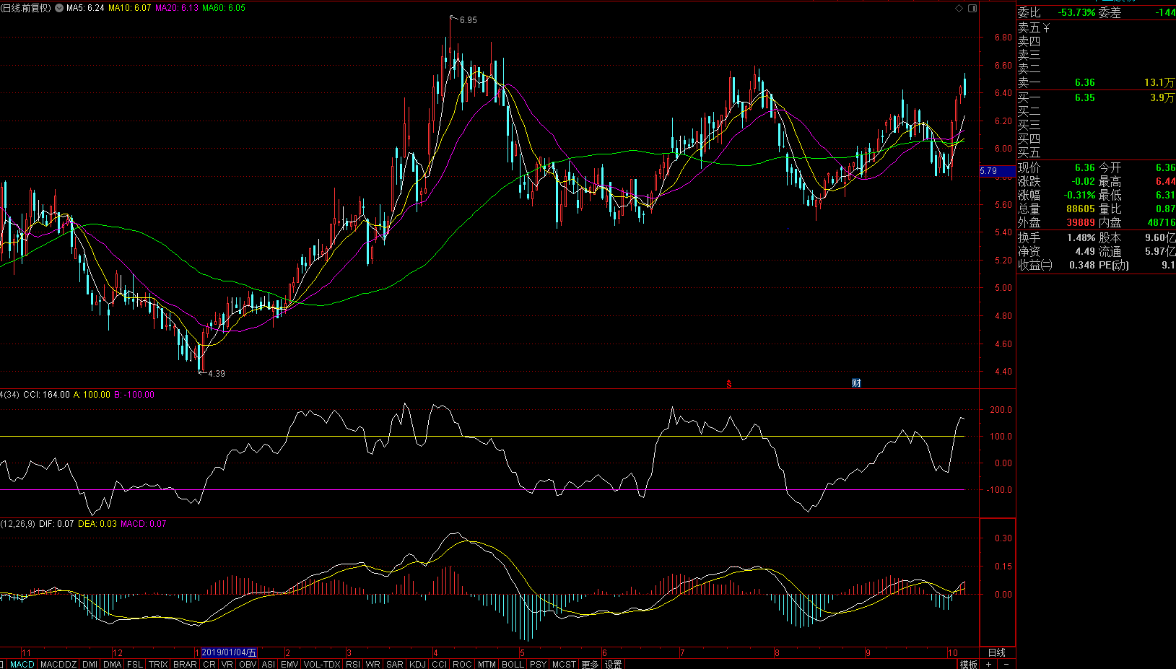This screenshot has width=1176, height=669.
Task: Click the DIF: 0.07 MACD value
Action: 56,524
